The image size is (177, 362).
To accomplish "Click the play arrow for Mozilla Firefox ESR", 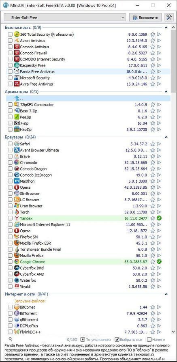I will click(x=159, y=243).
